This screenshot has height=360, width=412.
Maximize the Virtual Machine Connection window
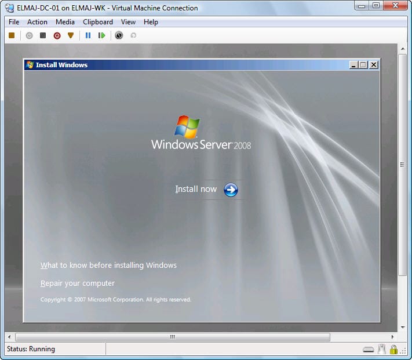[x=376, y=6]
